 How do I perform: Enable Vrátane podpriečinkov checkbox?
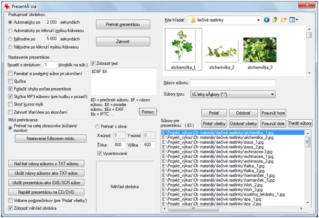point(10,201)
